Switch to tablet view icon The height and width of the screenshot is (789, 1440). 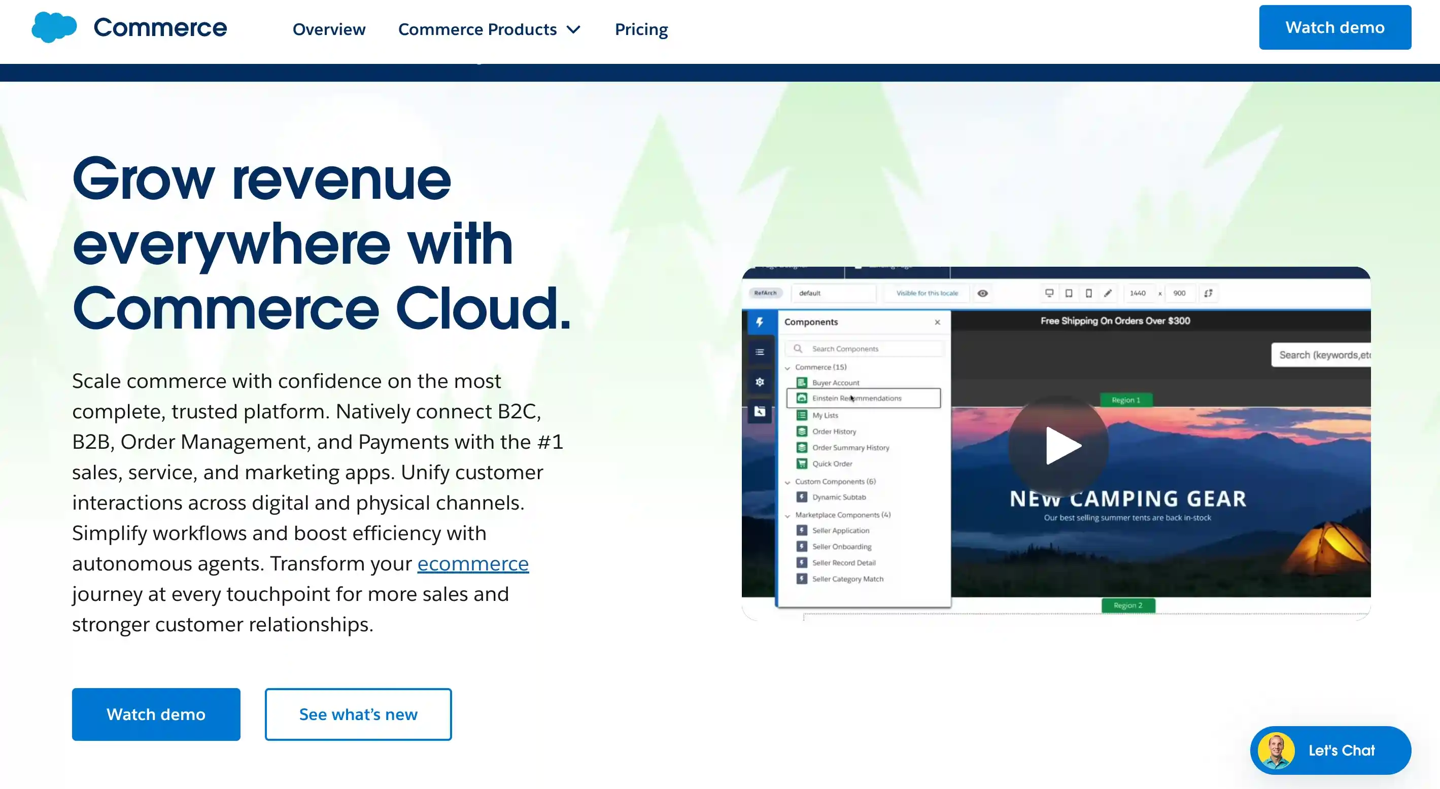[x=1069, y=294]
